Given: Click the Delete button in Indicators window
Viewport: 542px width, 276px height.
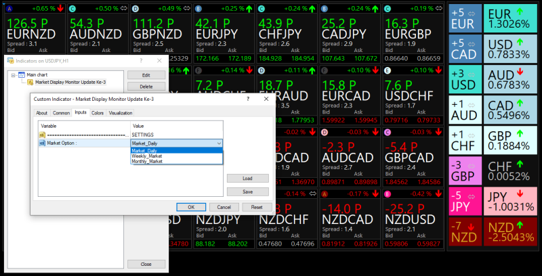Looking at the screenshot, I should tap(146, 87).
